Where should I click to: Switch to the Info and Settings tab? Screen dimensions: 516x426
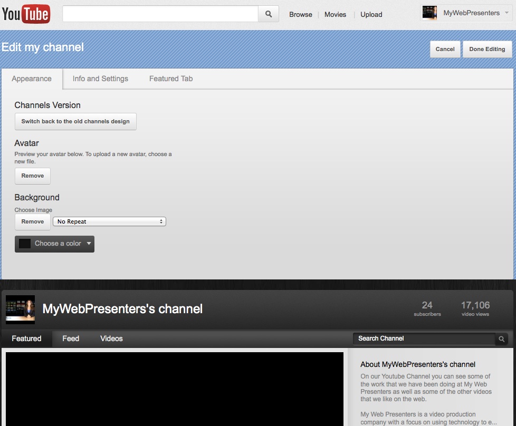tap(100, 79)
